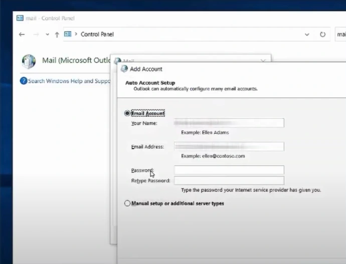Click the Add Account title icon
Image resolution: width=346 pixels, height=264 pixels.
[124, 69]
